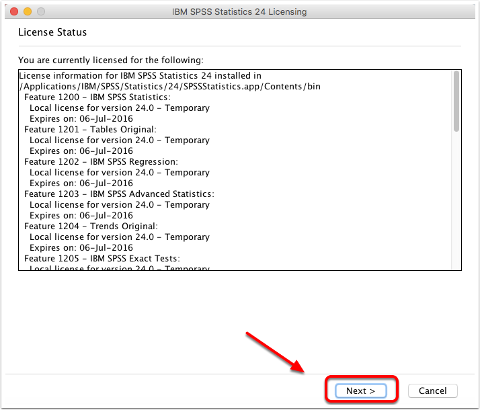Click the 'License information for IBM SPSS Statistics 24' line
Viewport: 480px width, 410px height.
click(141, 75)
